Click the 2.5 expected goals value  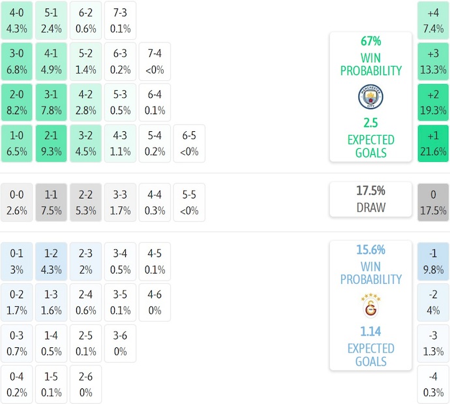tap(370, 123)
